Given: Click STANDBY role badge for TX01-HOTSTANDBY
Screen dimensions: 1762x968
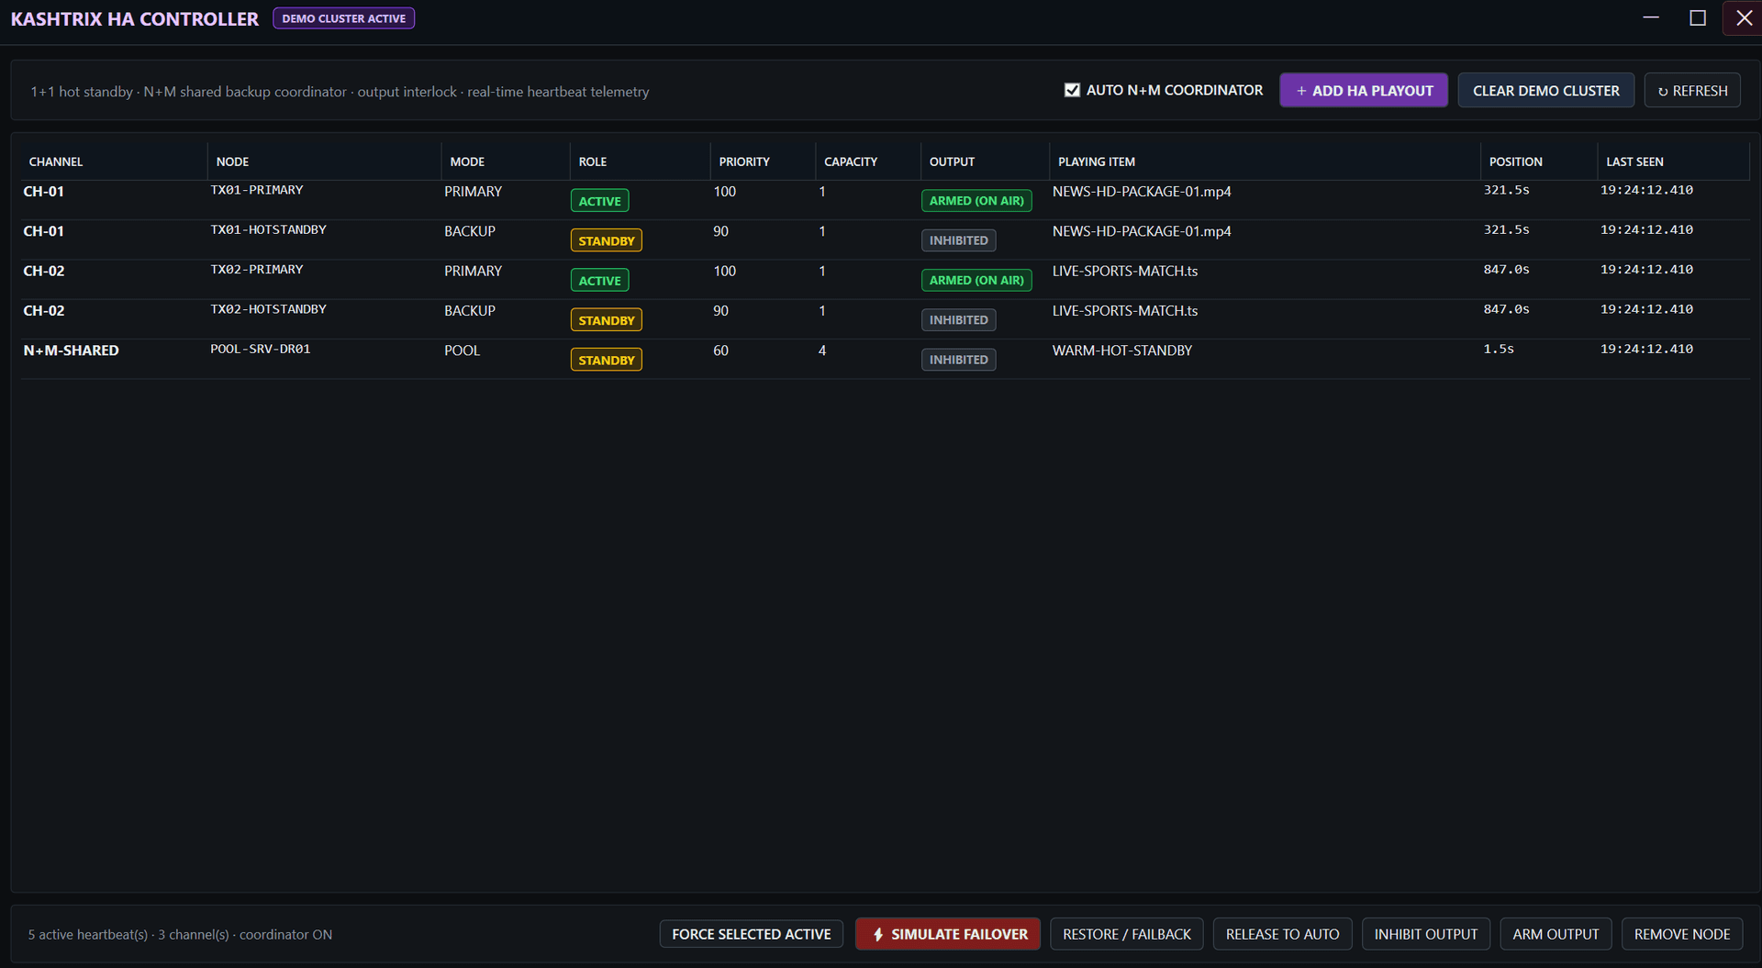Looking at the screenshot, I should coord(606,240).
